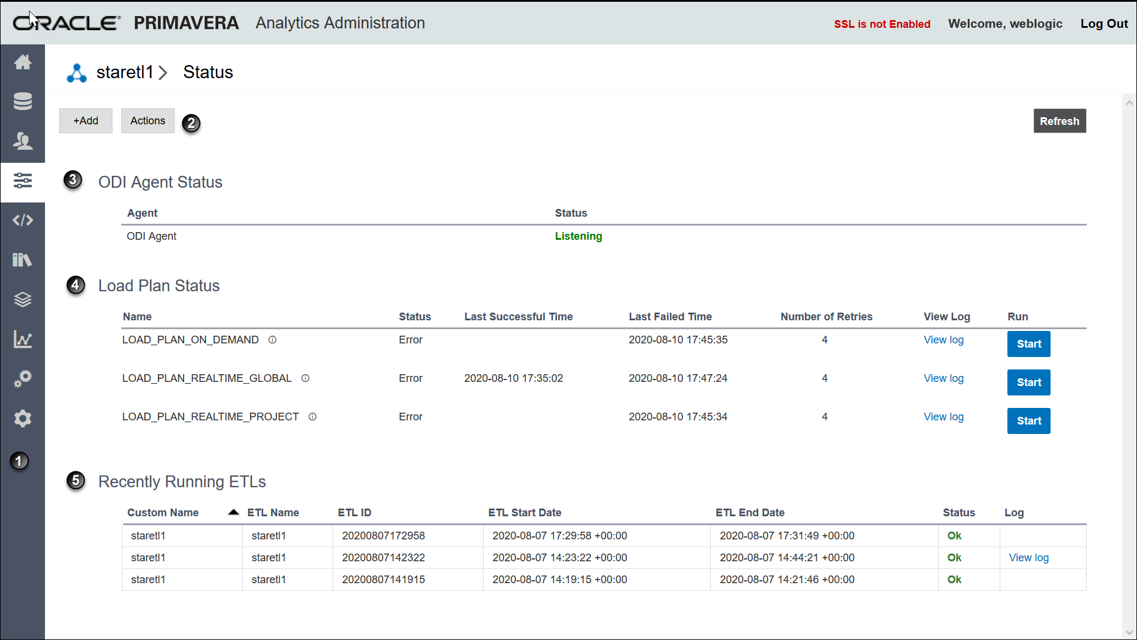Open the stacked layers sidebar icon

[22, 300]
